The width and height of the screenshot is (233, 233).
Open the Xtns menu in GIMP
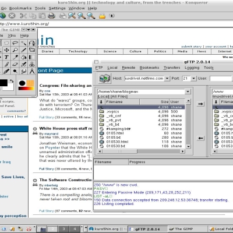(12, 36)
